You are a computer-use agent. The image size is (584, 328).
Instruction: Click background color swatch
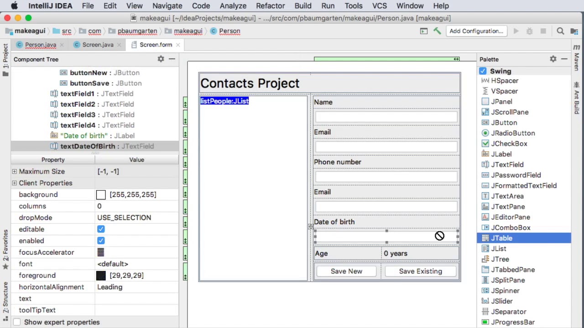click(x=101, y=195)
